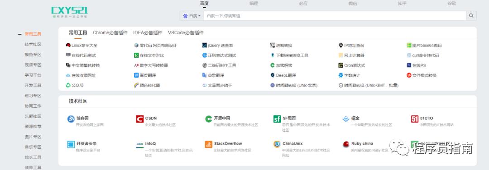Click the 百度翻译 blue icon
The width and height of the screenshot is (489, 170).
click(136, 75)
